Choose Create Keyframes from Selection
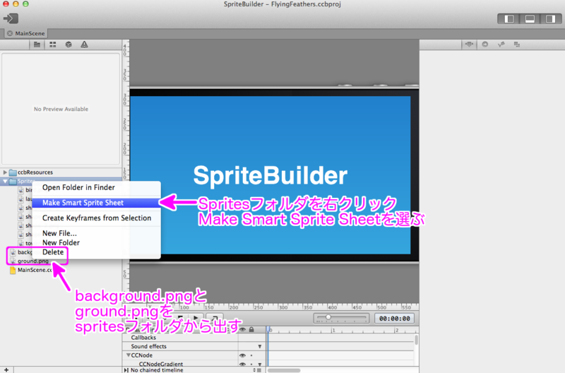 pos(97,218)
